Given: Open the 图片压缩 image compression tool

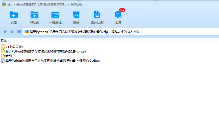Looking at the screenshot, I should coord(97,14).
